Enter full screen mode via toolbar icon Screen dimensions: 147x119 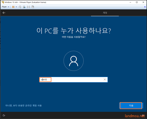pos(29,7)
